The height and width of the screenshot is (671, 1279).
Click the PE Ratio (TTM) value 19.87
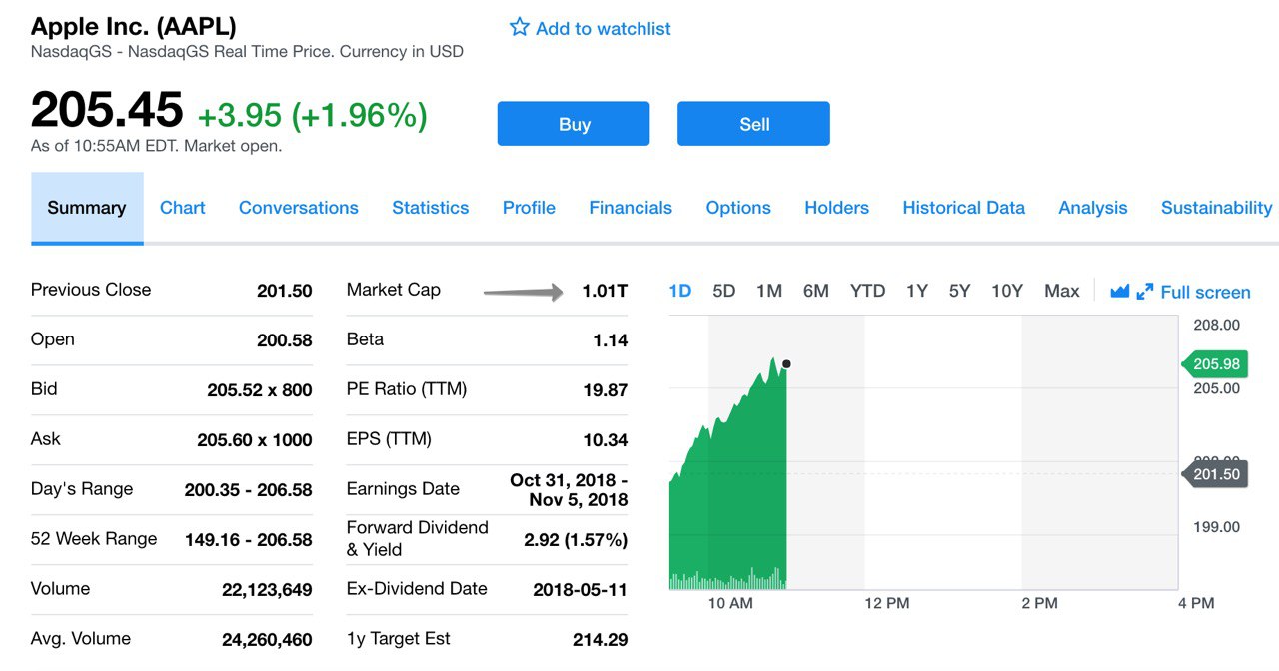pyautogui.click(x=606, y=390)
